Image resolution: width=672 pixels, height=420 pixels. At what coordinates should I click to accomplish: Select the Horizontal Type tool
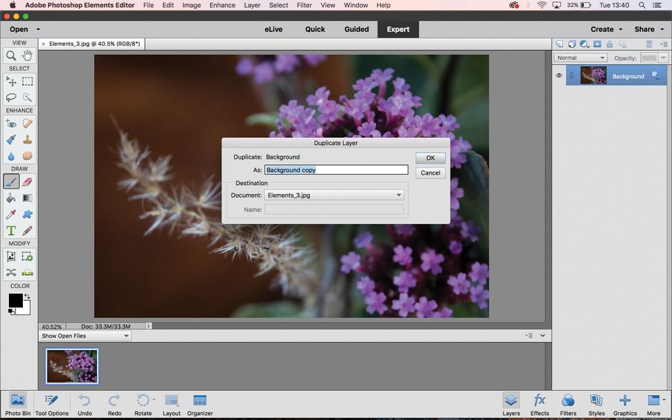point(10,231)
